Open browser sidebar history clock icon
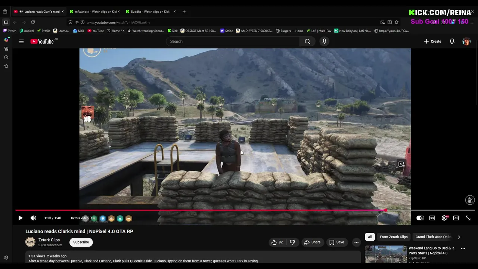 [6, 57]
